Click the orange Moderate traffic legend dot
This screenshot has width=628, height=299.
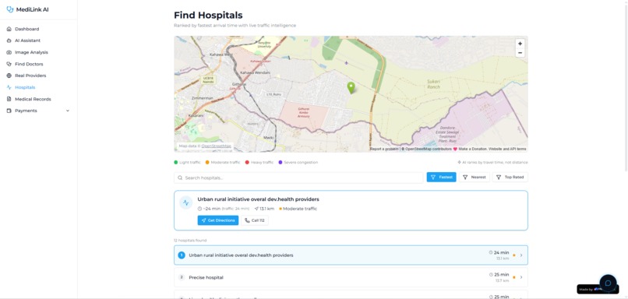coord(207,163)
